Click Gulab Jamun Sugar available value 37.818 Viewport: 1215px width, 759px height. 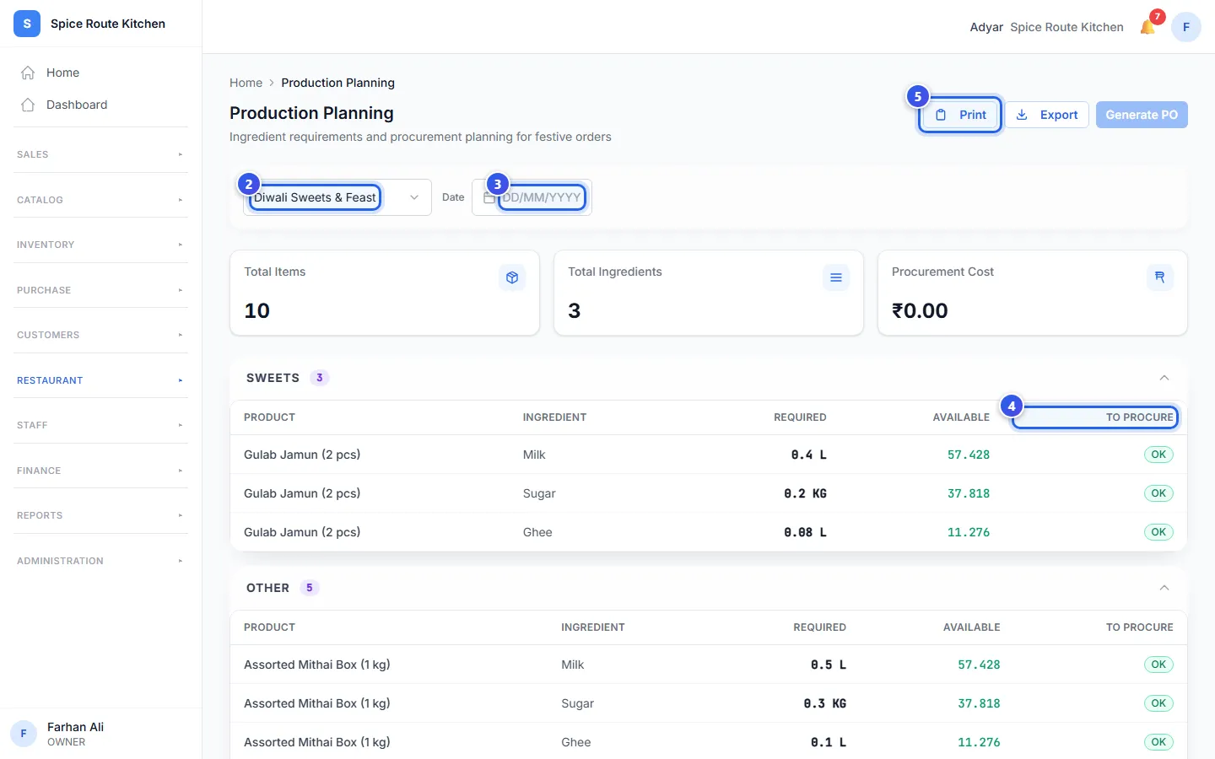click(x=969, y=493)
